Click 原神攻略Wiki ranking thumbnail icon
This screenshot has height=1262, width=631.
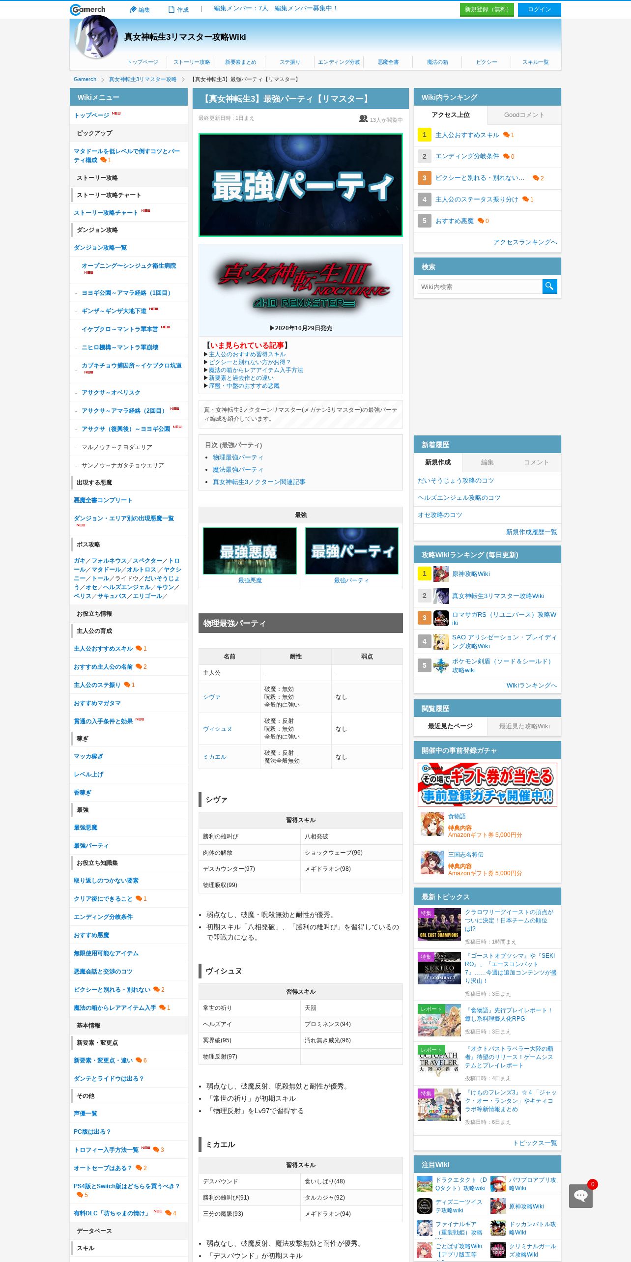441,574
